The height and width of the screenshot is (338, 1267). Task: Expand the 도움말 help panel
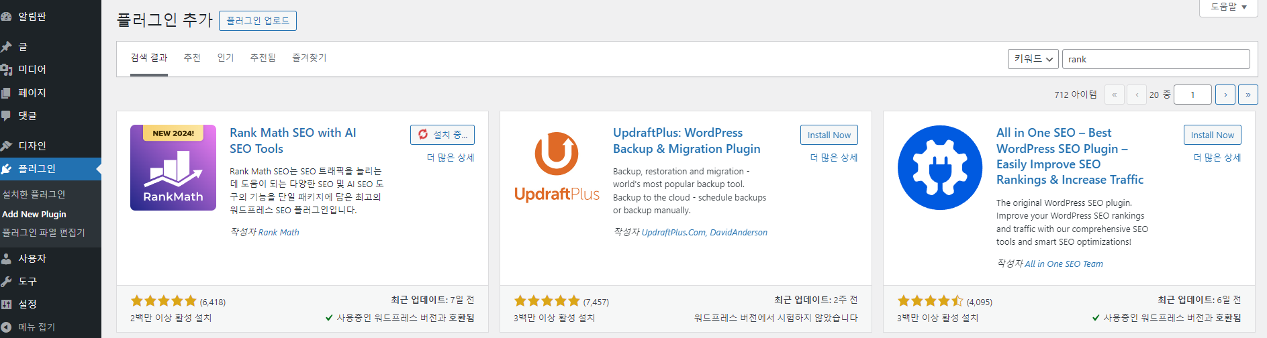(x=1229, y=7)
